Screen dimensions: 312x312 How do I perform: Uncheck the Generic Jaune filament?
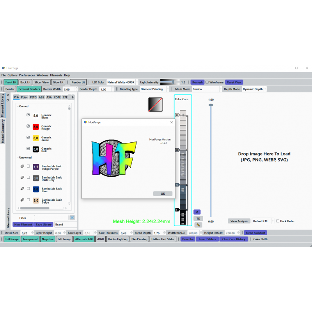point(28,137)
